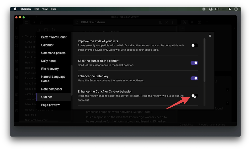Open the Edit menu
This screenshot has width=251, height=150.
pos(36,9)
